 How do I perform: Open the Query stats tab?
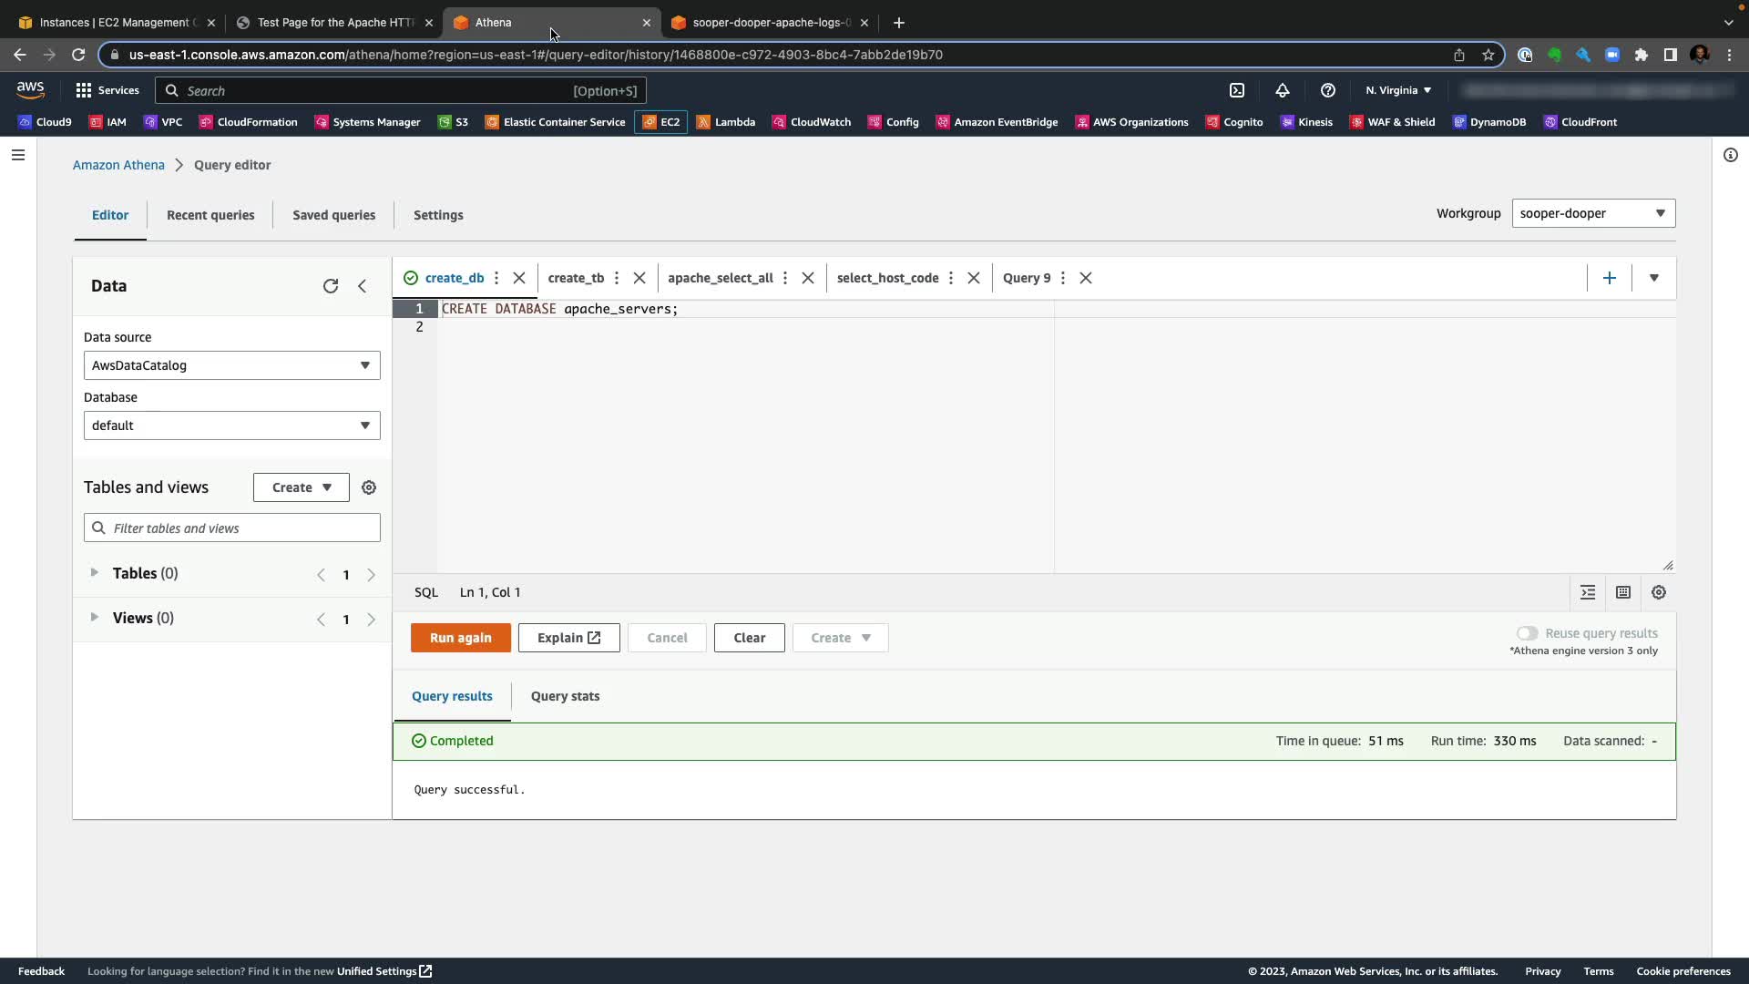(x=565, y=696)
